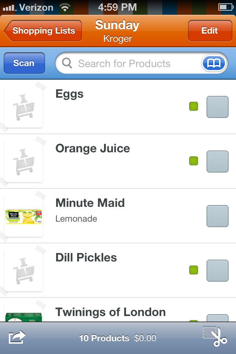Viewport: 236px width, 354px height.
Task: Open the coupon scissors icon
Action: pyautogui.click(x=216, y=336)
